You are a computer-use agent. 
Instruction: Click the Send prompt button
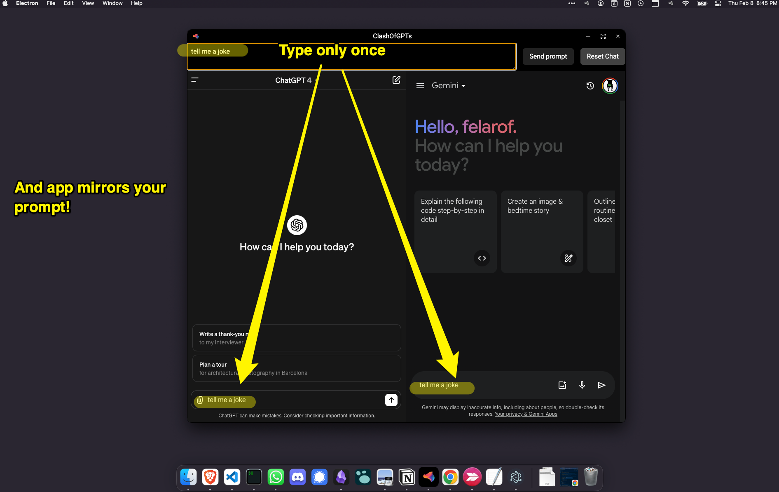(548, 56)
